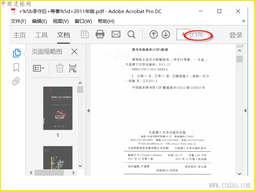Open the Bookmarks panel icon
The image size is (255, 191).
[x=16, y=67]
